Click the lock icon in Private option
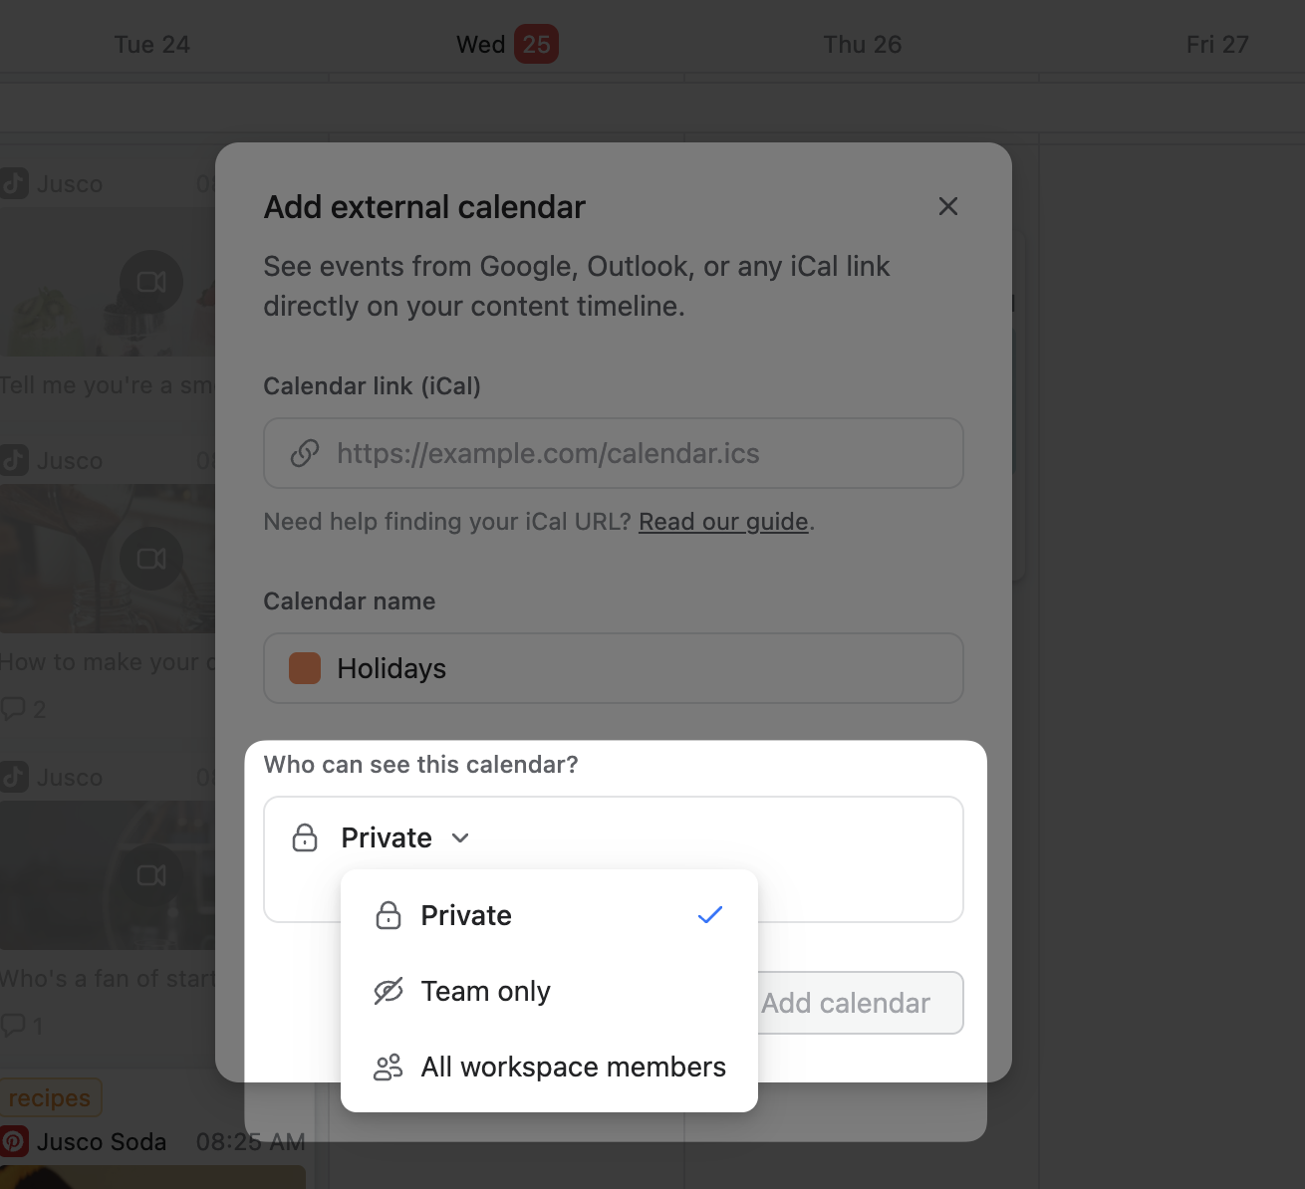Viewport: 1305px width, 1189px height. 388,915
